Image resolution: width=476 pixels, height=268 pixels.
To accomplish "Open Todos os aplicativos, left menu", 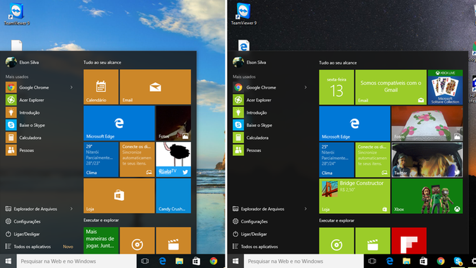I will tap(28, 246).
